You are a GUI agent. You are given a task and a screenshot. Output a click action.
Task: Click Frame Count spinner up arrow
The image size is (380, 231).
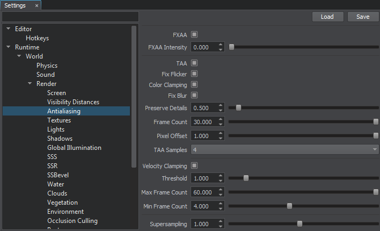coord(220,119)
